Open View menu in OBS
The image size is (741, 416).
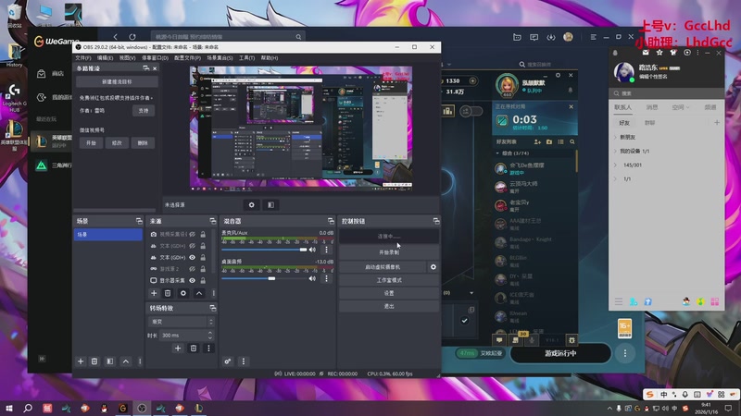coord(127,58)
